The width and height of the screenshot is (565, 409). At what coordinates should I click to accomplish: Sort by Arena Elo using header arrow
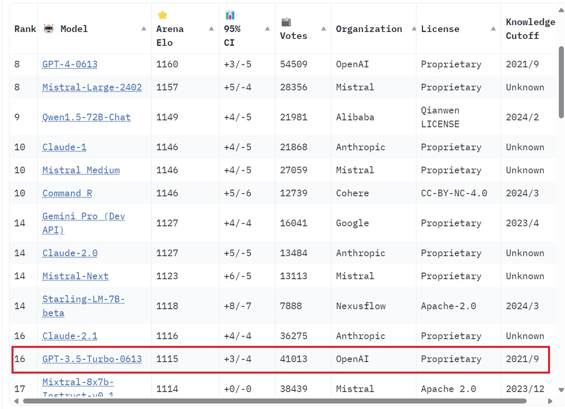click(211, 29)
